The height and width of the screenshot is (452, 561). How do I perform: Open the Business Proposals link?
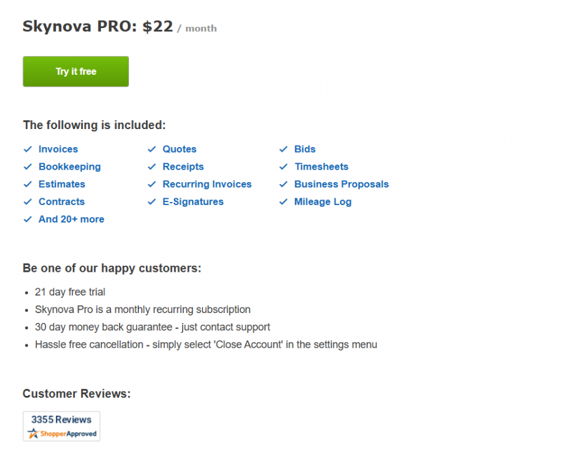(x=341, y=184)
